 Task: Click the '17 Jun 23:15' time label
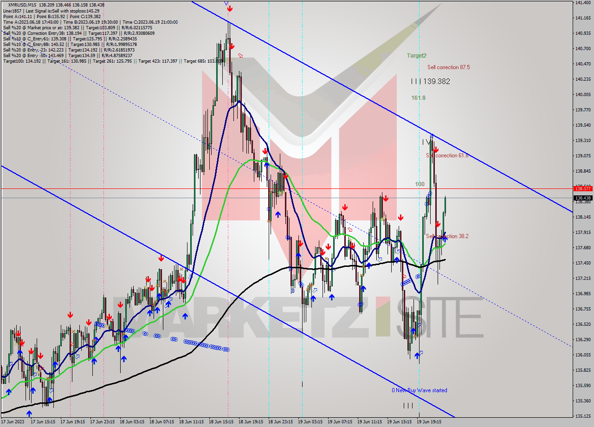click(103, 422)
